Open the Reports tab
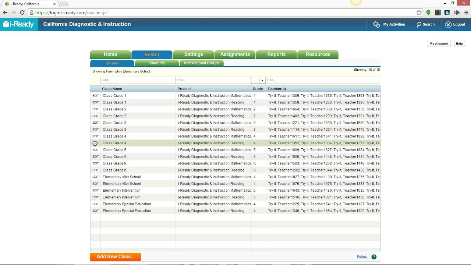 tap(276, 54)
